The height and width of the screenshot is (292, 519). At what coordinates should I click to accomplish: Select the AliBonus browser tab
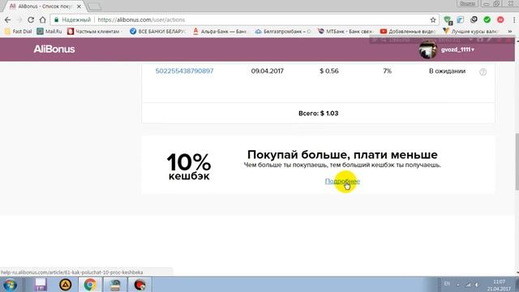pos(45,6)
